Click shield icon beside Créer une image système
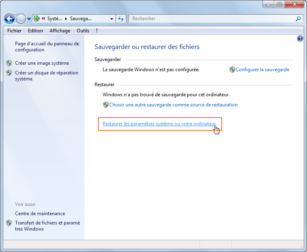 tap(9, 63)
